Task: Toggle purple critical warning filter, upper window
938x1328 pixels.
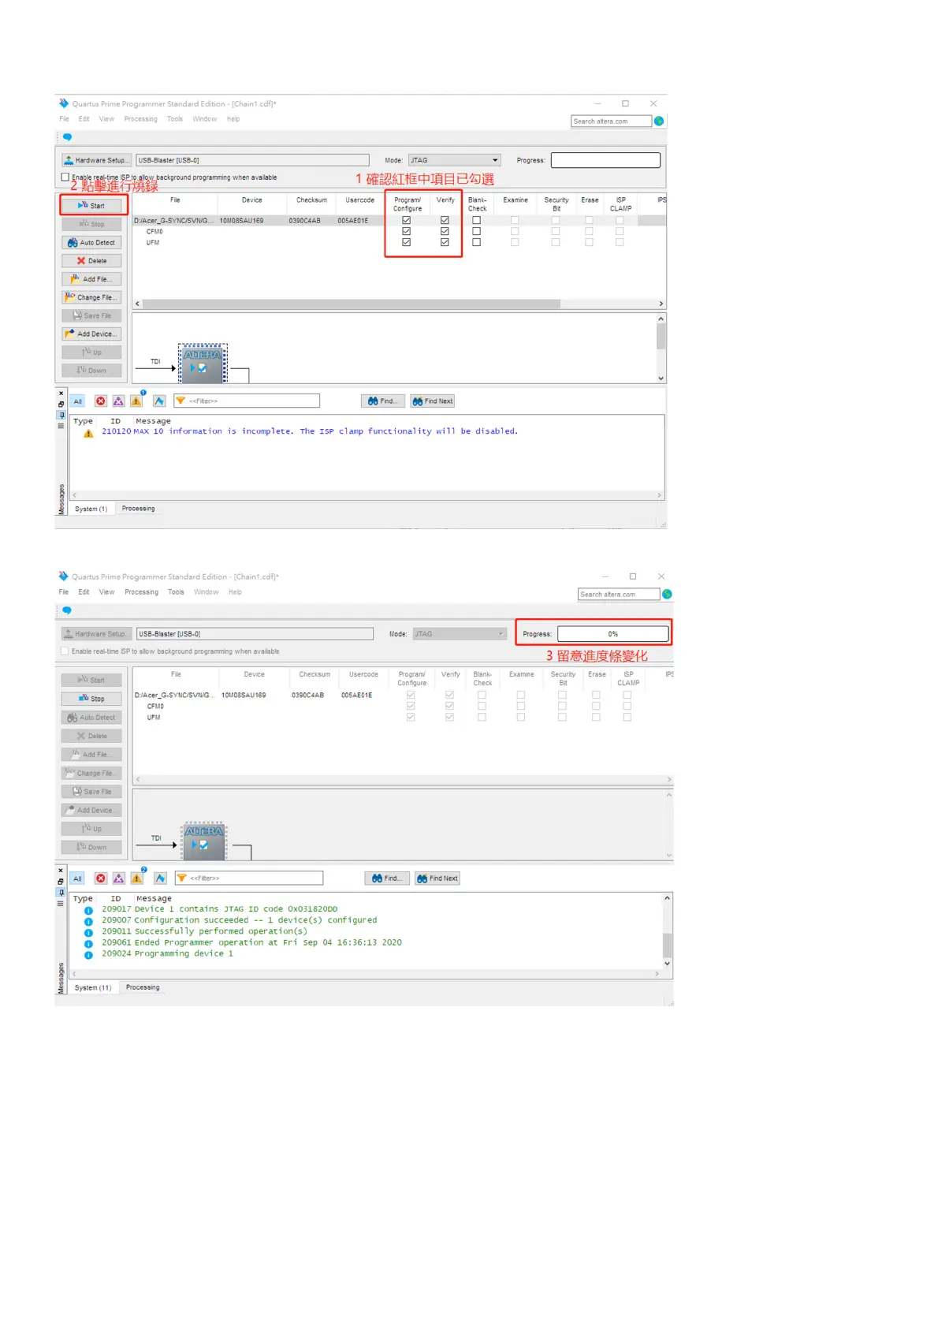Action: (118, 401)
